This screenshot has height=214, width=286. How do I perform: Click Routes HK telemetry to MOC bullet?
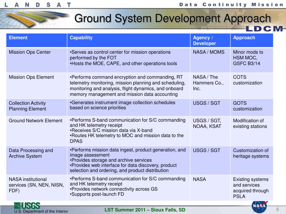[127, 138]
